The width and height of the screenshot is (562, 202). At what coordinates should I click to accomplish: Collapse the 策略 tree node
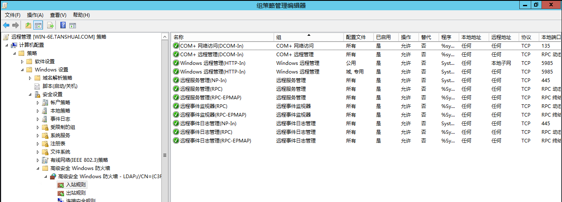(x=14, y=53)
